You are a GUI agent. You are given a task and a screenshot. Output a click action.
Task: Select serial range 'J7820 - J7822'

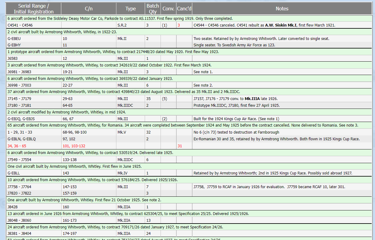(34, 193)
